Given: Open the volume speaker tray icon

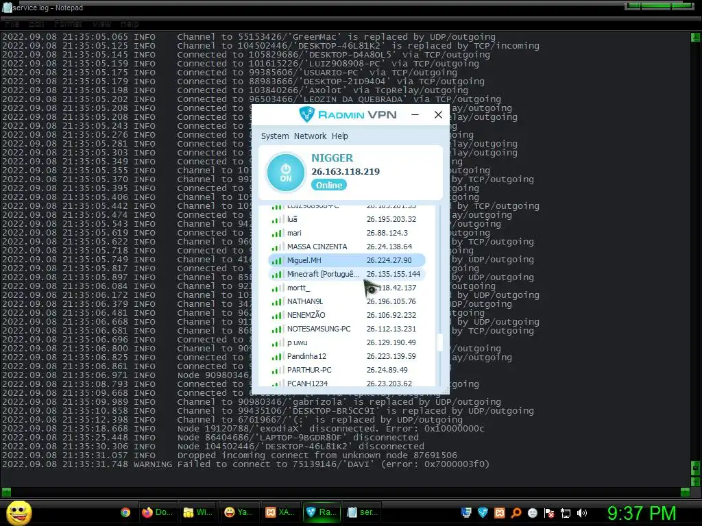Looking at the screenshot, I should [582, 512].
